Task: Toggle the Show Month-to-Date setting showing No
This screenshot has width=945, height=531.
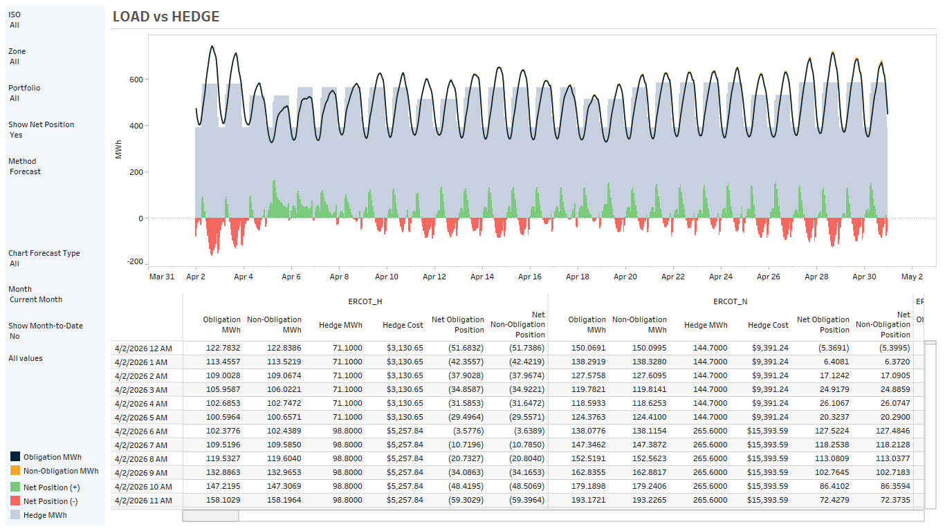Action: pos(15,336)
